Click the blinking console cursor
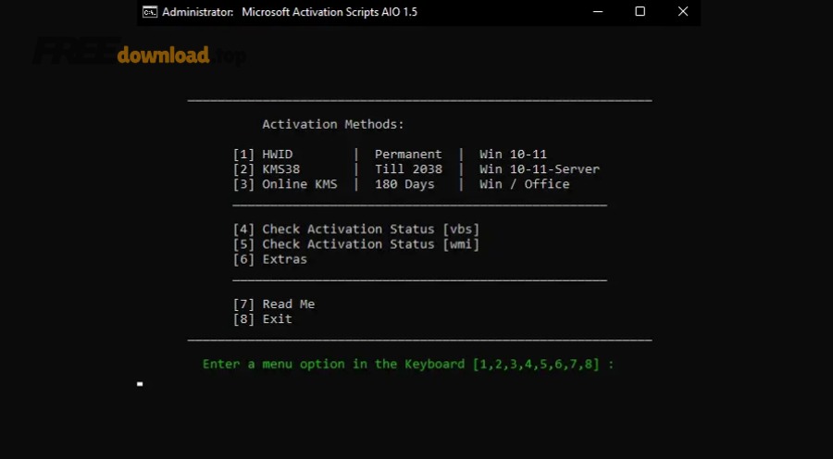 [140, 384]
